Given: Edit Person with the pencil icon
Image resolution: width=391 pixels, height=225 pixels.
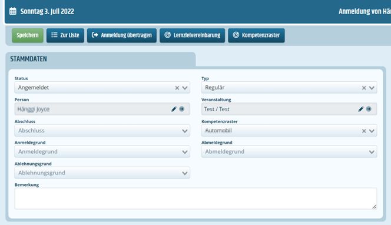Looking at the screenshot, I should pyautogui.click(x=174, y=109).
